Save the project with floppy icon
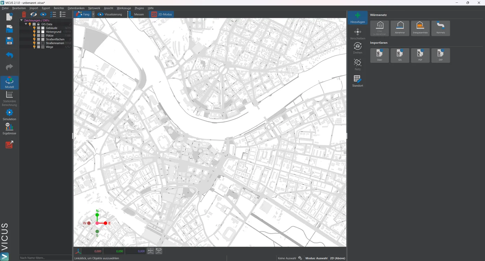 [9, 41]
